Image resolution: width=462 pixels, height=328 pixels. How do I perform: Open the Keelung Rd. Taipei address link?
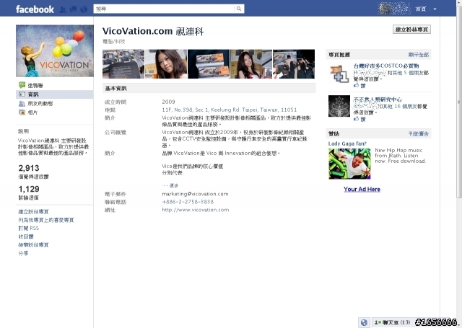point(230,110)
